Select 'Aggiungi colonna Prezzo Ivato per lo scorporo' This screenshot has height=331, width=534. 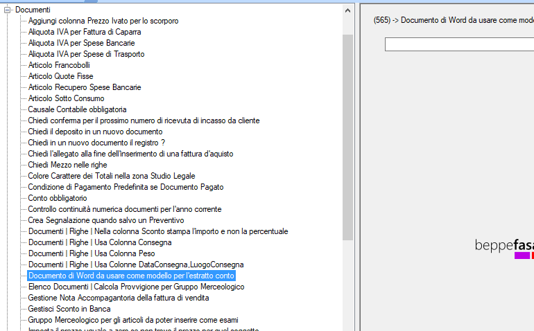tap(103, 21)
